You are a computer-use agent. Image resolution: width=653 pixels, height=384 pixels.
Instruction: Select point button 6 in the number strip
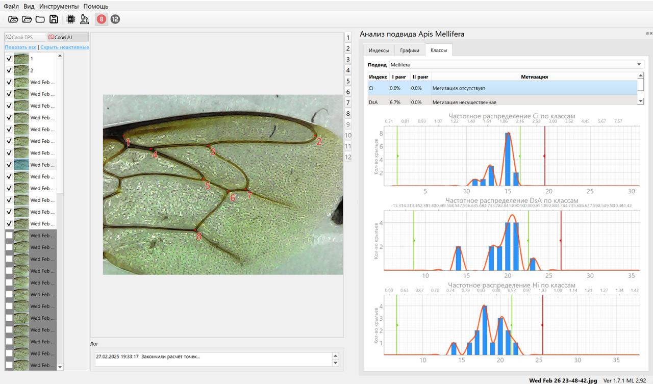tap(348, 92)
